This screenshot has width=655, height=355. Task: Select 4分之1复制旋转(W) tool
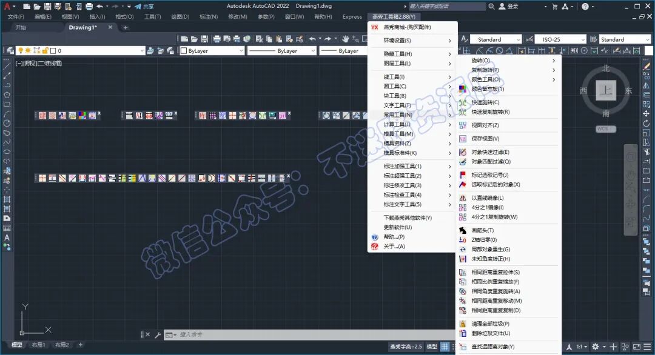[508, 217]
